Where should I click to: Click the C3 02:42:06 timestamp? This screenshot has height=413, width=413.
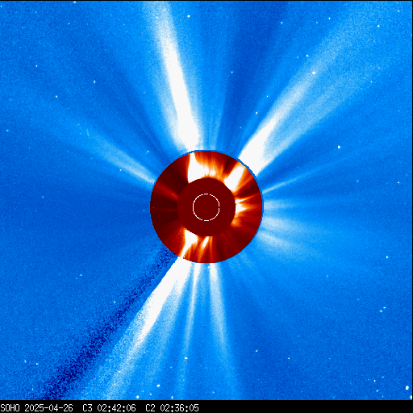coord(109,408)
